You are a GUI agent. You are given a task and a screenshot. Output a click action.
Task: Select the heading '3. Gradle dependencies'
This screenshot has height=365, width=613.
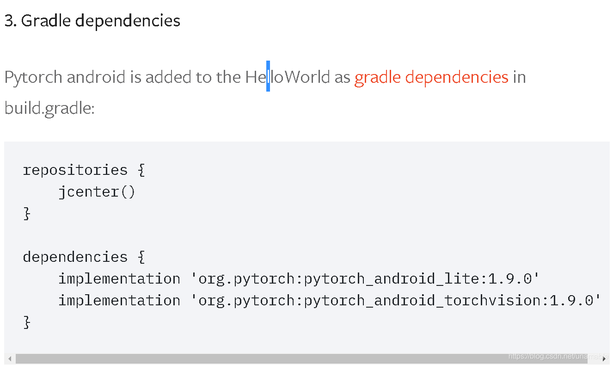(92, 20)
